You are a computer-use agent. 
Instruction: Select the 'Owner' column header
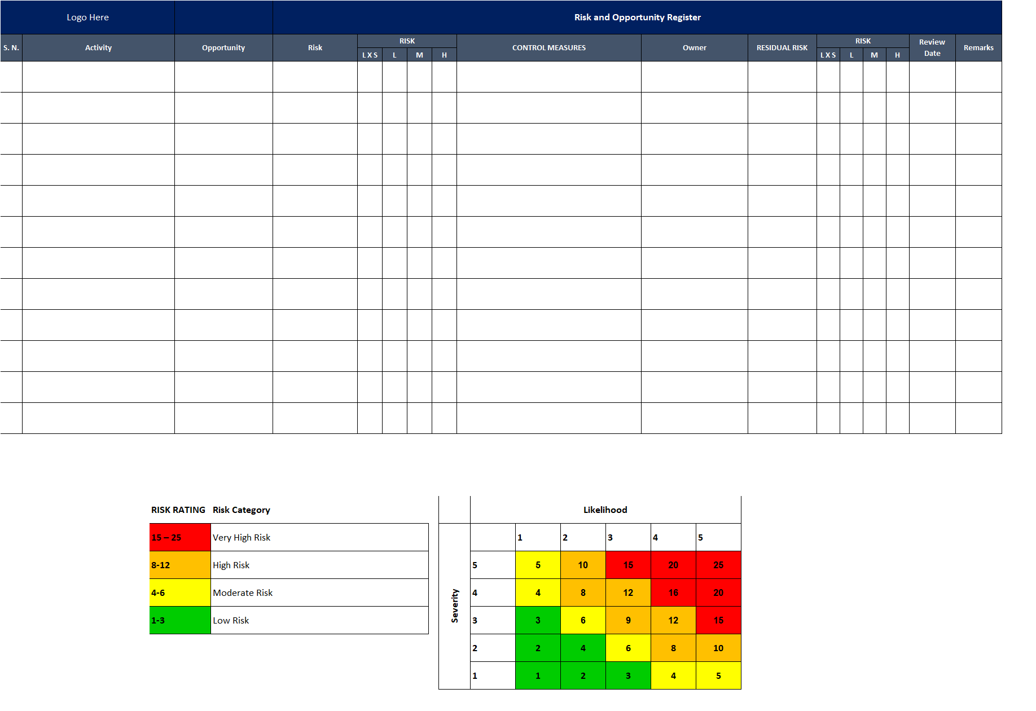pyautogui.click(x=694, y=48)
